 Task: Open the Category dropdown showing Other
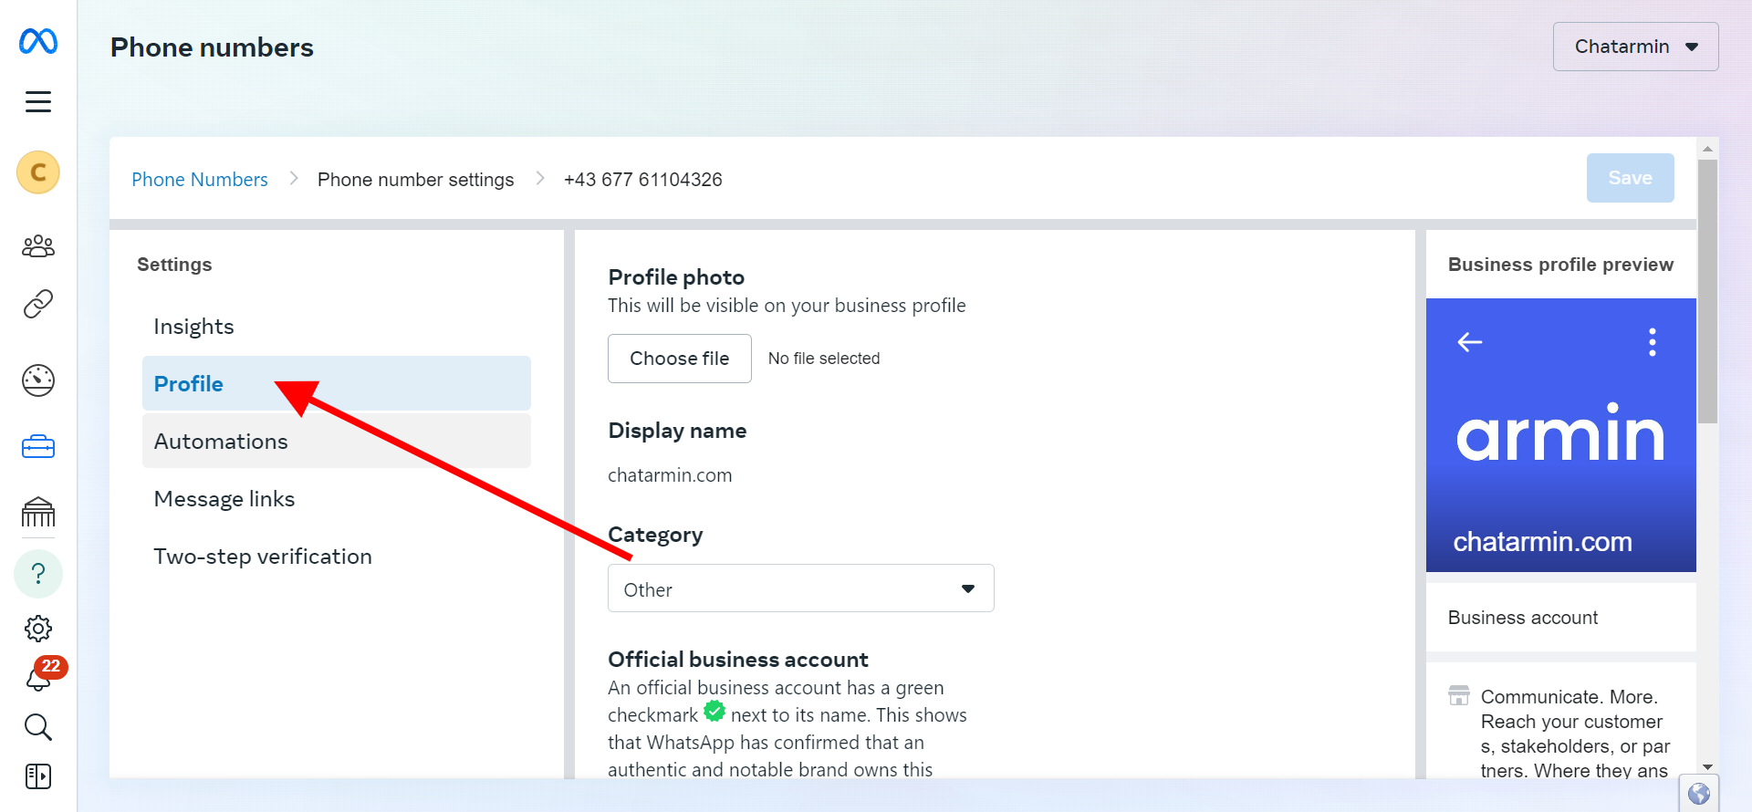coord(800,589)
